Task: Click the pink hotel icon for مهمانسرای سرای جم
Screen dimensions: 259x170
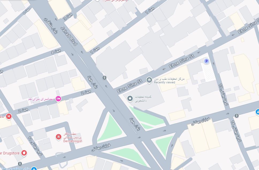Action: pyautogui.click(x=58, y=99)
